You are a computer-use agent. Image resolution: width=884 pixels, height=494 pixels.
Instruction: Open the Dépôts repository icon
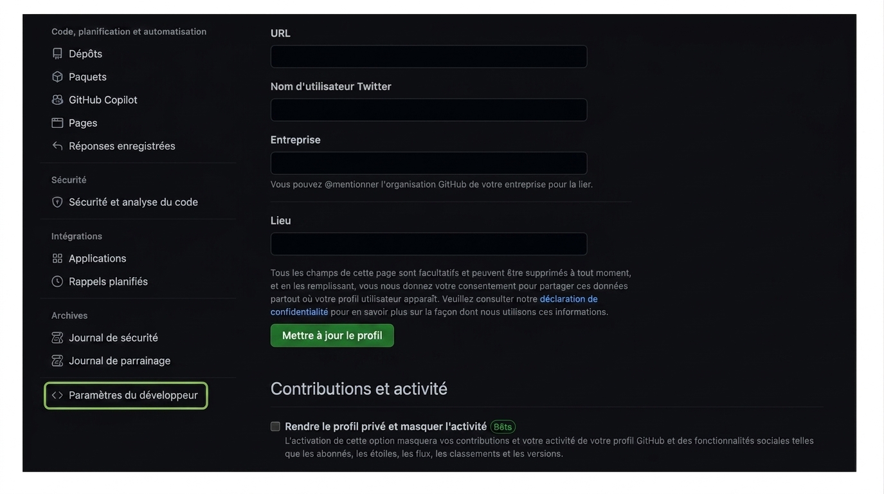[x=57, y=53]
